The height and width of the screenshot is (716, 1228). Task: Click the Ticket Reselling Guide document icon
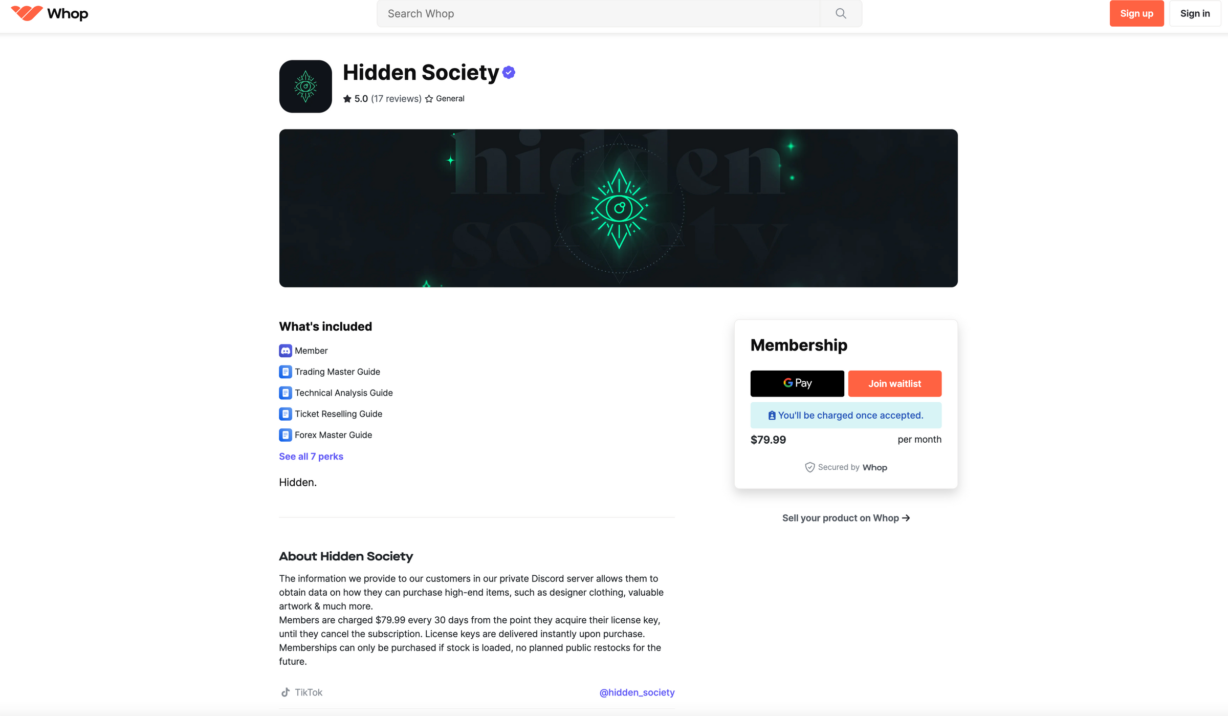click(284, 414)
